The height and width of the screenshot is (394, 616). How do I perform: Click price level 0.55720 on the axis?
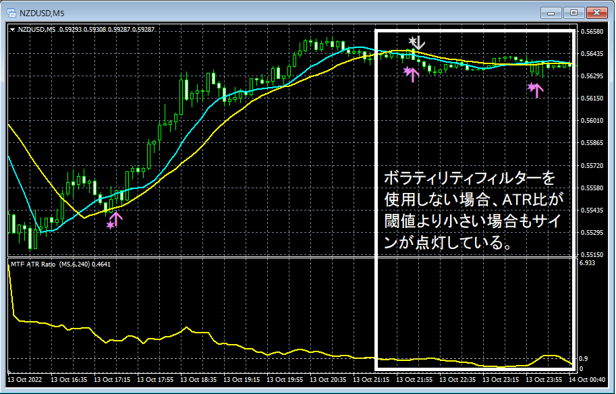592,166
